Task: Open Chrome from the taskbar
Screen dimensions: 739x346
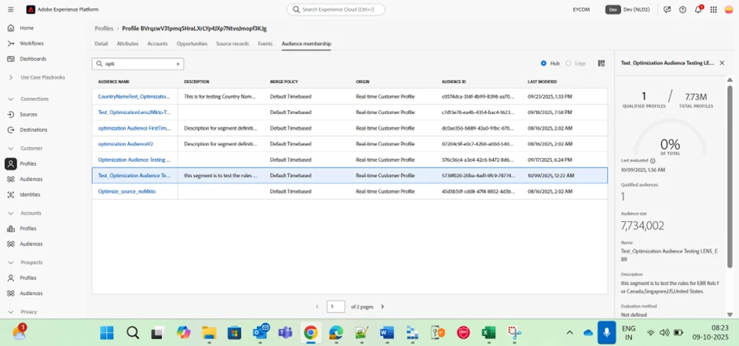Action: [310, 333]
